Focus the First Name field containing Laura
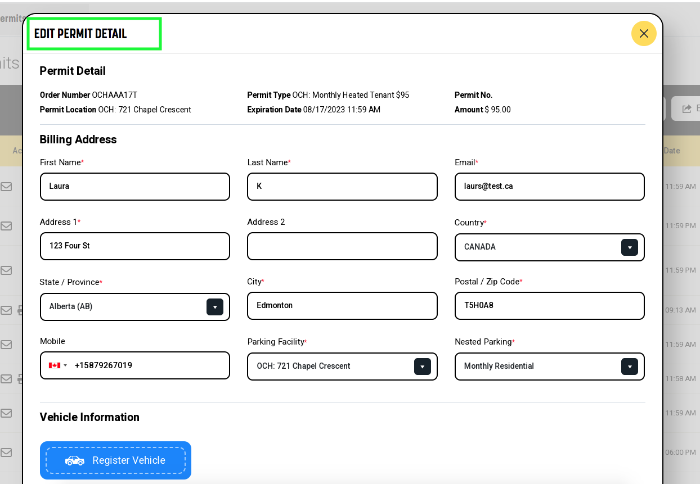The width and height of the screenshot is (700, 484). coord(135,187)
